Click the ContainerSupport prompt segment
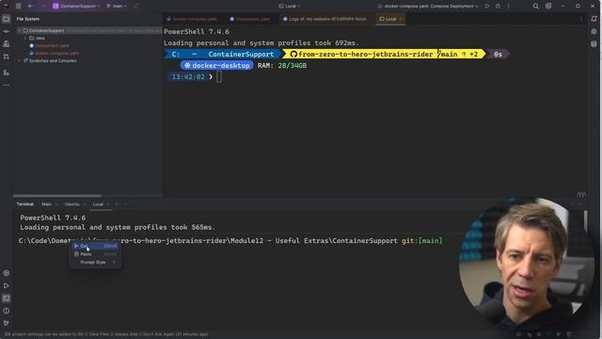602x339 pixels. (x=241, y=55)
